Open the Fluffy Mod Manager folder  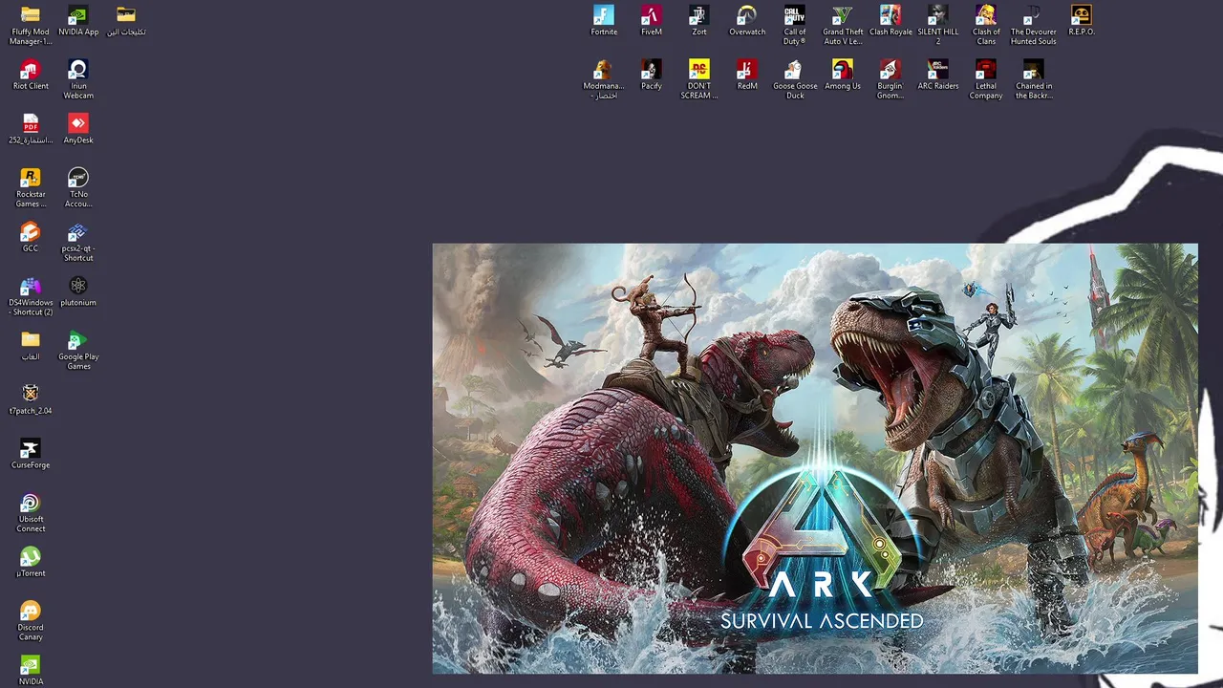pyautogui.click(x=31, y=15)
